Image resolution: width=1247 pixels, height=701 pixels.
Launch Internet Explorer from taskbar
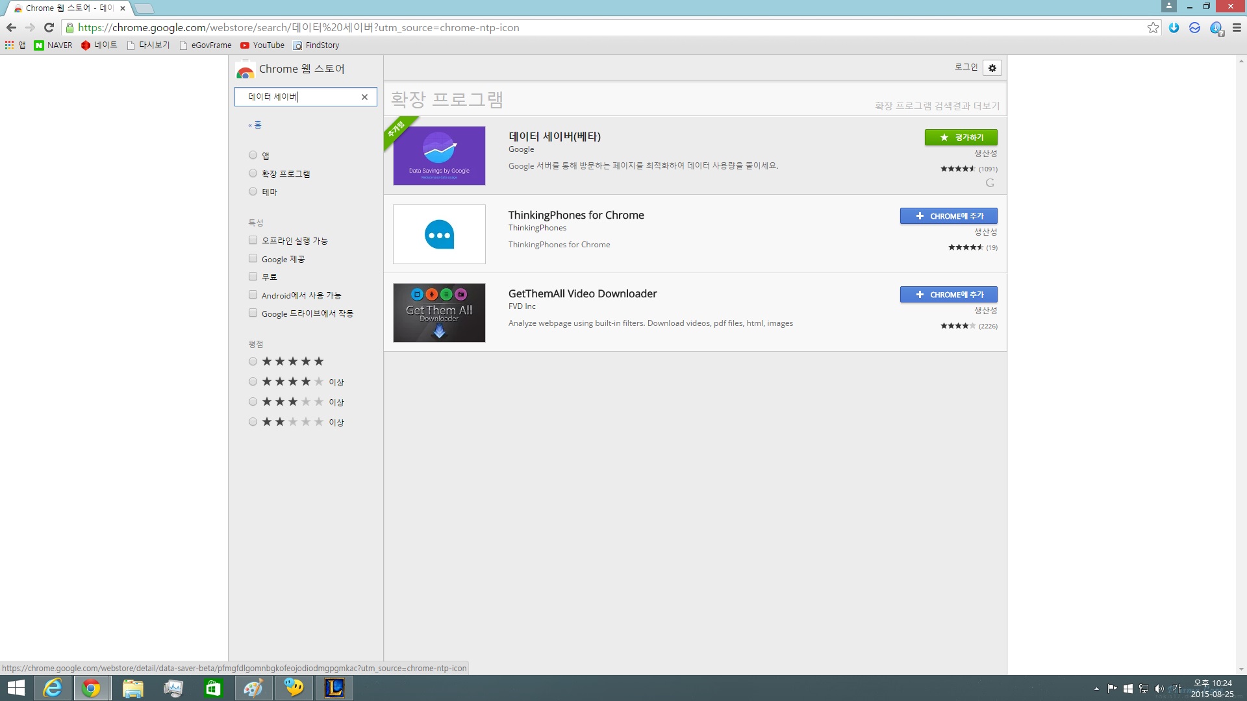(x=53, y=688)
